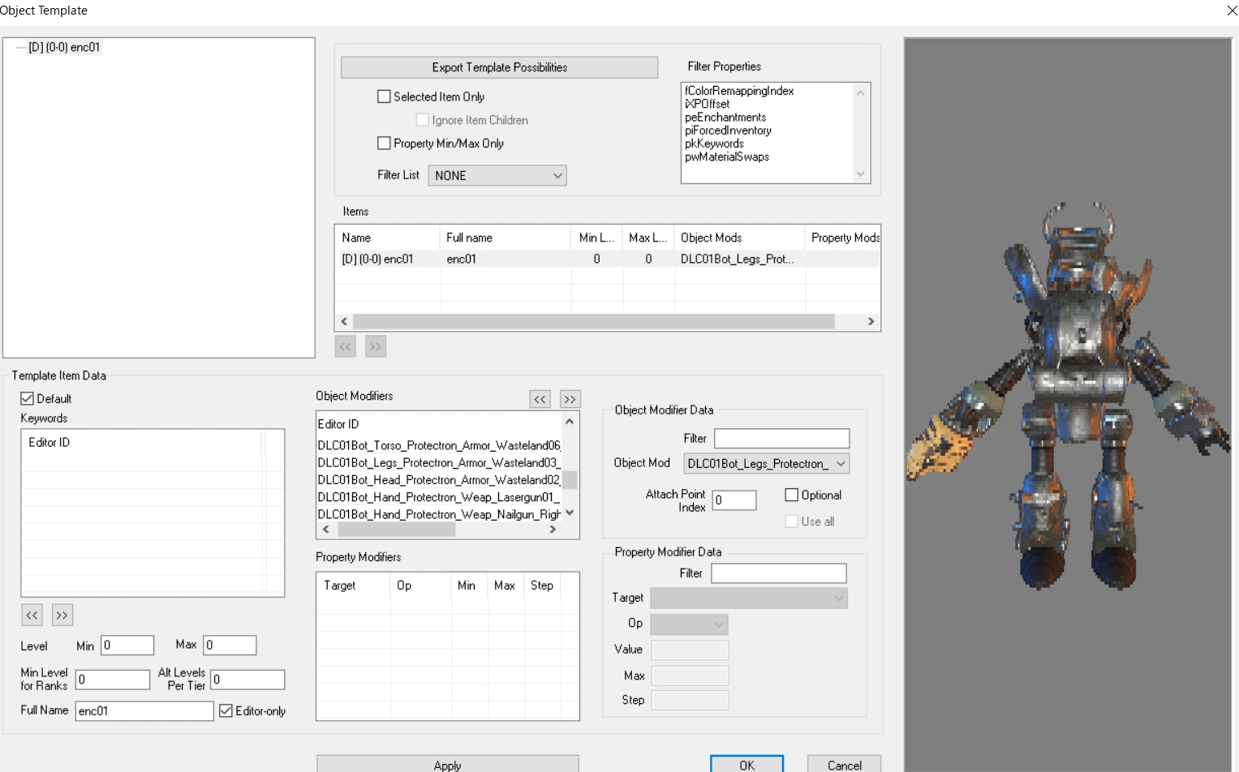1239x772 pixels.
Task: Click the >> button under the Keywords list
Action: [62, 615]
